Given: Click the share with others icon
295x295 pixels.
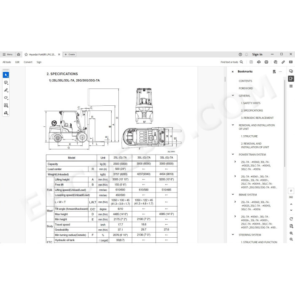Looking at the screenshot, I should click(276, 62).
